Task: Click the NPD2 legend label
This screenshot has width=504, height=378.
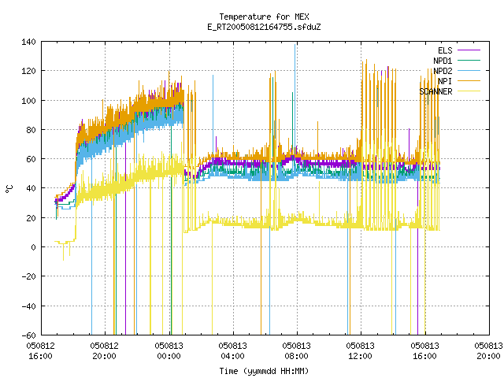Action: coord(443,71)
